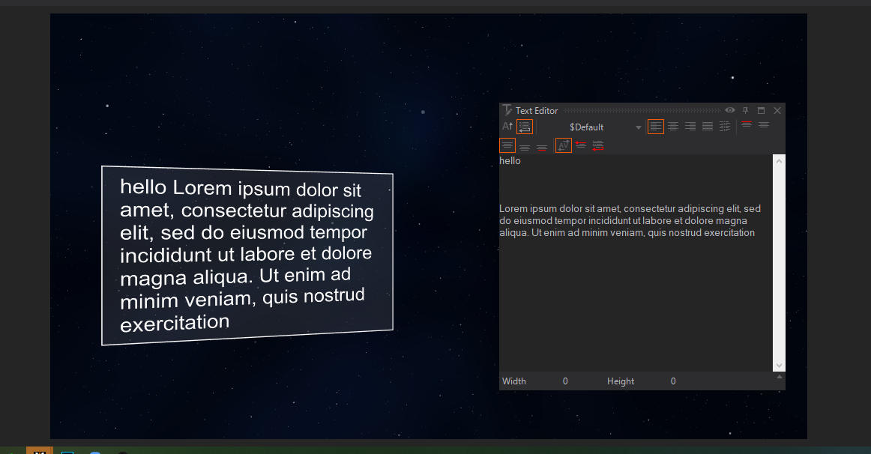The width and height of the screenshot is (871, 454).
Task: Click the font size icon in Text Editor
Action: (x=507, y=127)
